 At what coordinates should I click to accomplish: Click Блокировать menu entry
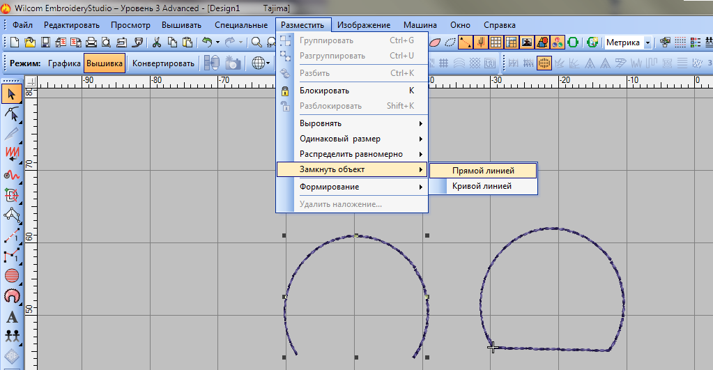324,91
